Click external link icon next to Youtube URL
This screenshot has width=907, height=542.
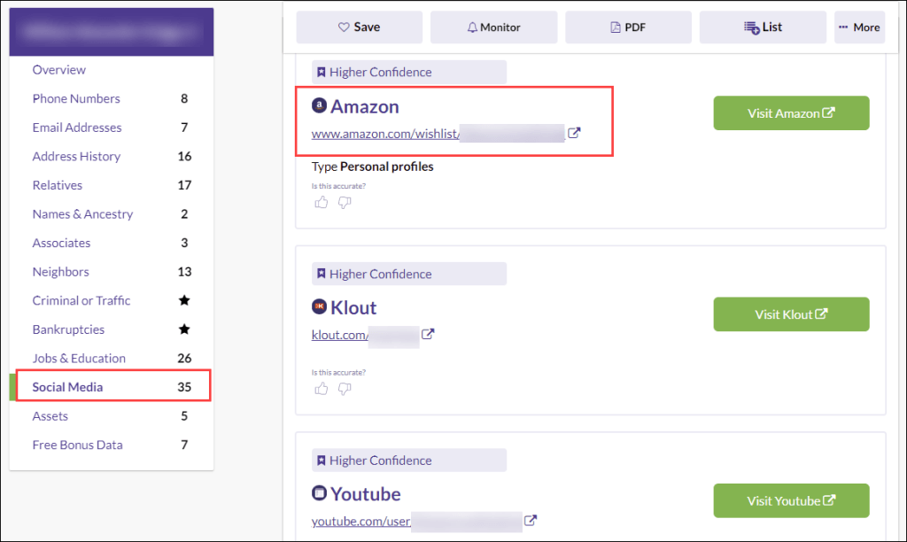point(531,521)
